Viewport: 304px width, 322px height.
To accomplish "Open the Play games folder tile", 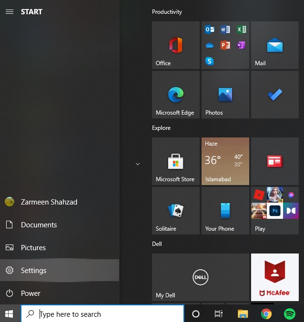I will click(x=274, y=211).
